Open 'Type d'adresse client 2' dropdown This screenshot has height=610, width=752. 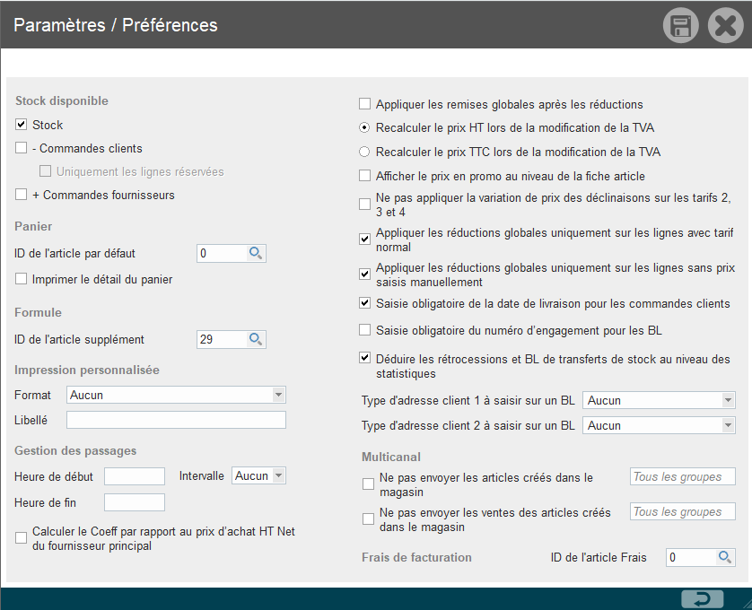(x=659, y=425)
